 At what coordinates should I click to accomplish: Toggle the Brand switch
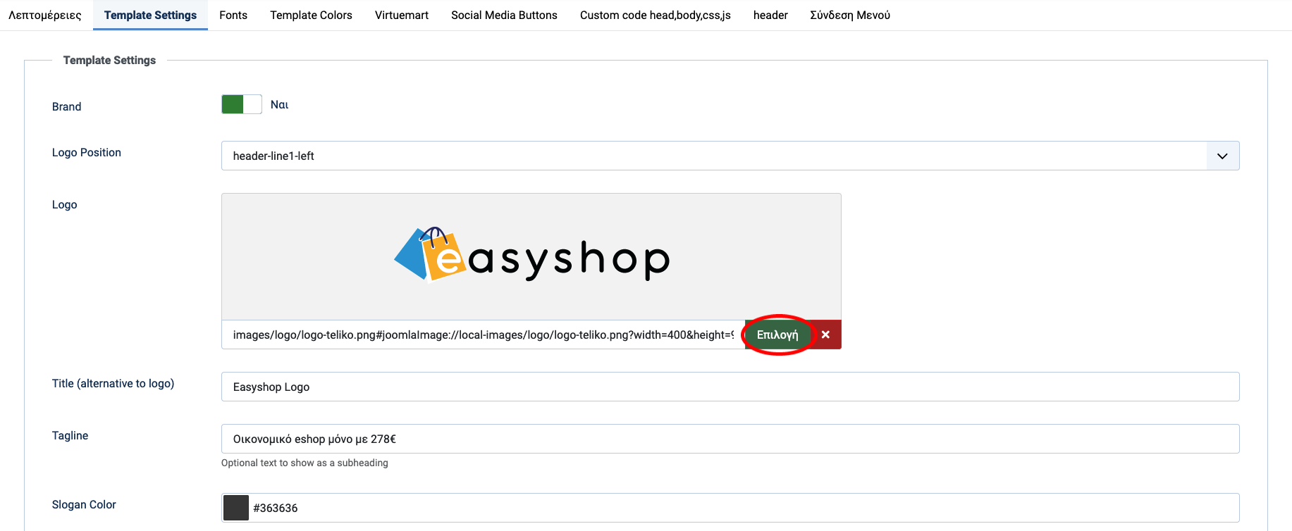(241, 104)
